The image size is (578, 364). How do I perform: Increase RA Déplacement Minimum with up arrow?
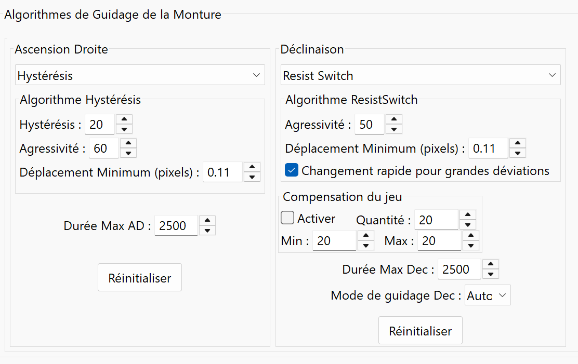pos(252,167)
